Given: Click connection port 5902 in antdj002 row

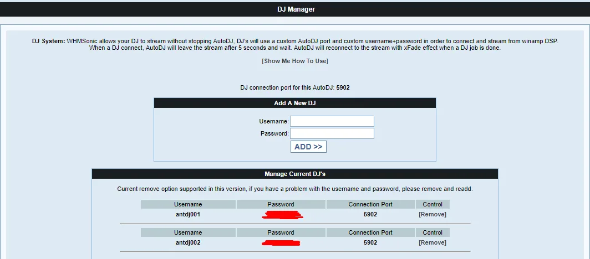Looking at the screenshot, I should click(370, 242).
